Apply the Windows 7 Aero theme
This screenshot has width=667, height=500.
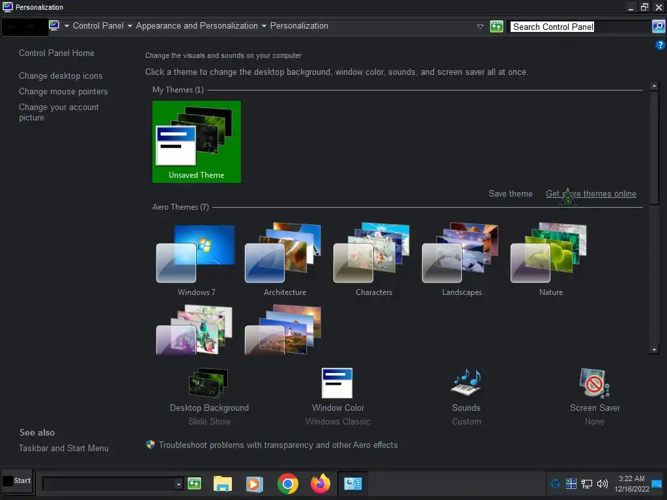[x=196, y=259]
